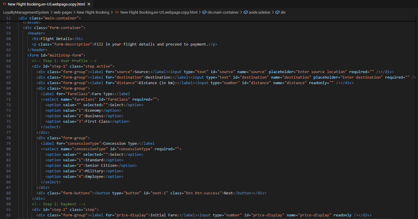The width and height of the screenshot is (418, 219).
Task: Click the Step 2: Payment comment line
Action: tap(58, 204)
